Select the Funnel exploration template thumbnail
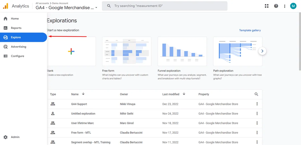Screen dimensions: 301x145 (182, 51)
